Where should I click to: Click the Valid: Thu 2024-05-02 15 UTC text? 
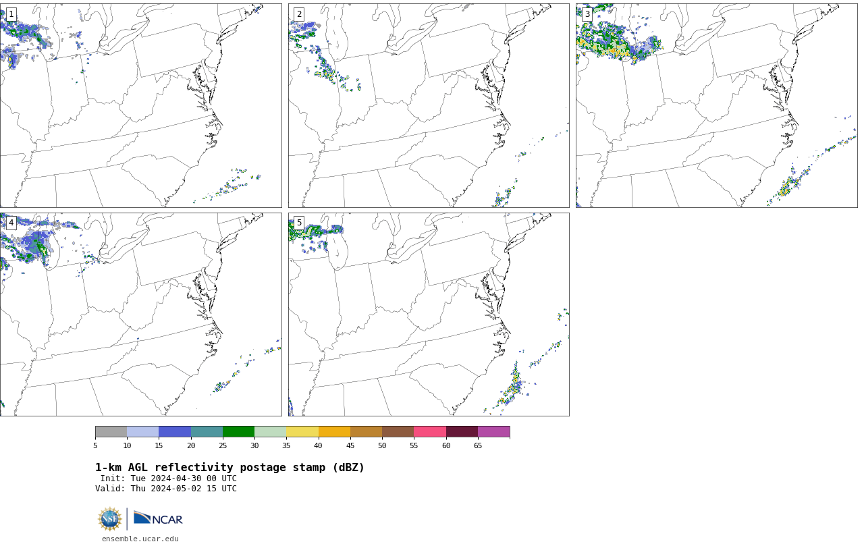166,489
